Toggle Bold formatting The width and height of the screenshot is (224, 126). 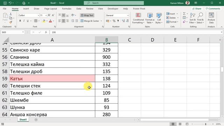pos(20,21)
